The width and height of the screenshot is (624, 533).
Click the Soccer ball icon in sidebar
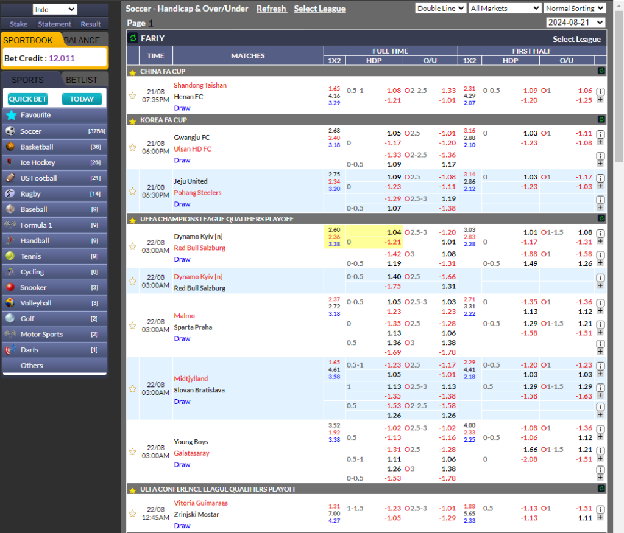tap(10, 131)
